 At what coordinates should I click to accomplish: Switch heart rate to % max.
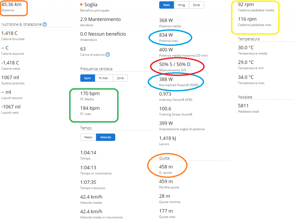[104, 78]
